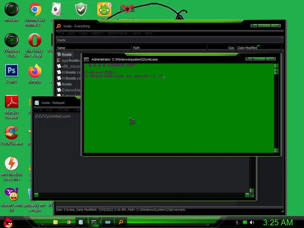Viewport: 304px width, 228px height.
Task: Switch to Everything search taskbar button
Action: (121, 222)
